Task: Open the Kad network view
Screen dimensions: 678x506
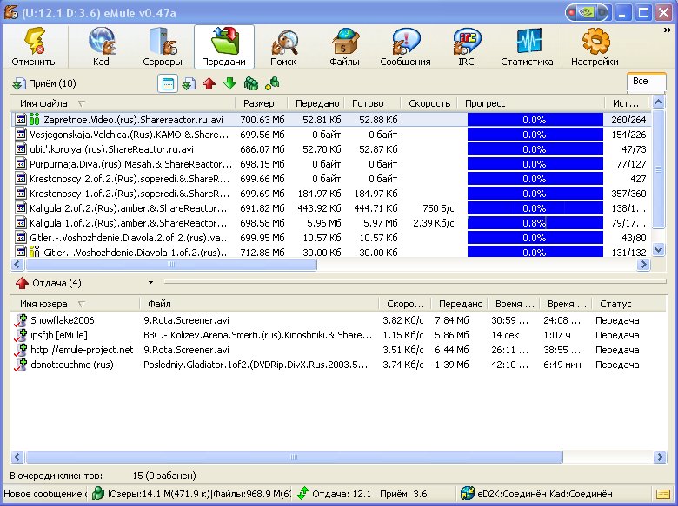Action: (101, 47)
